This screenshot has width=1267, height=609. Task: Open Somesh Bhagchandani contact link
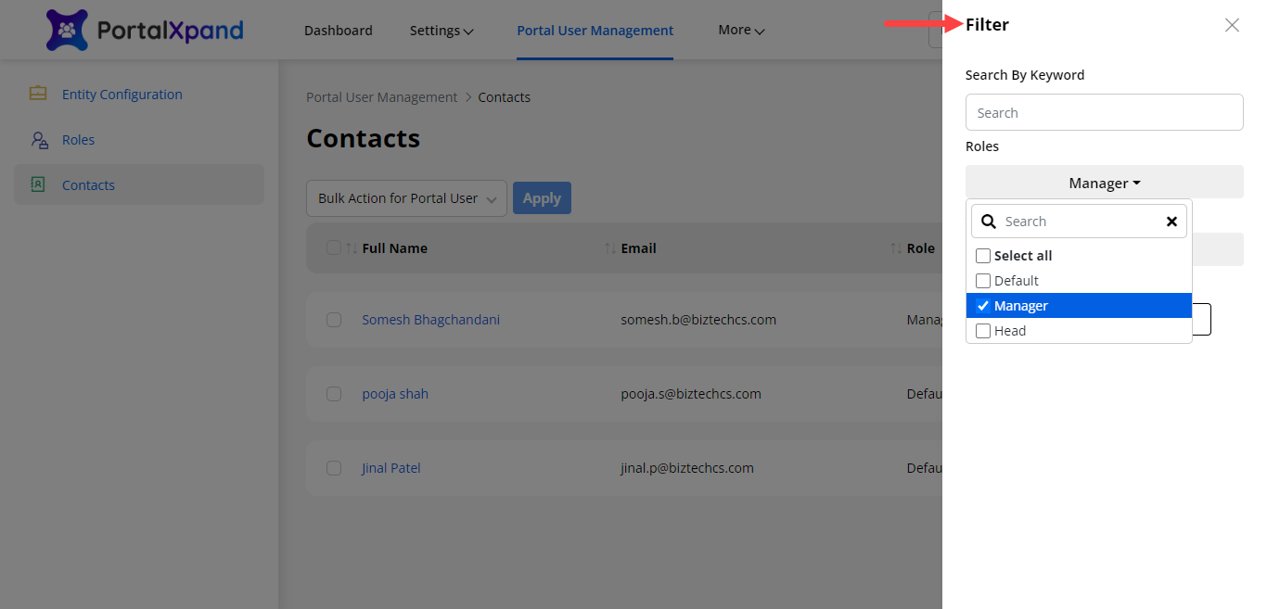tap(430, 320)
